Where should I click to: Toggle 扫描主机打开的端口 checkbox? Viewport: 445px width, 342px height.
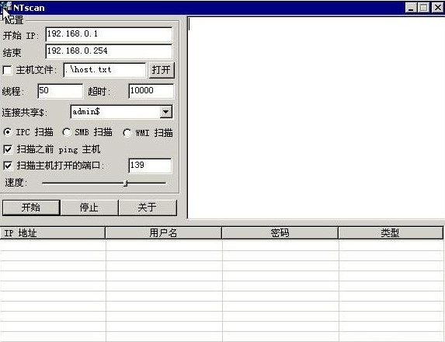pyautogui.click(x=8, y=166)
